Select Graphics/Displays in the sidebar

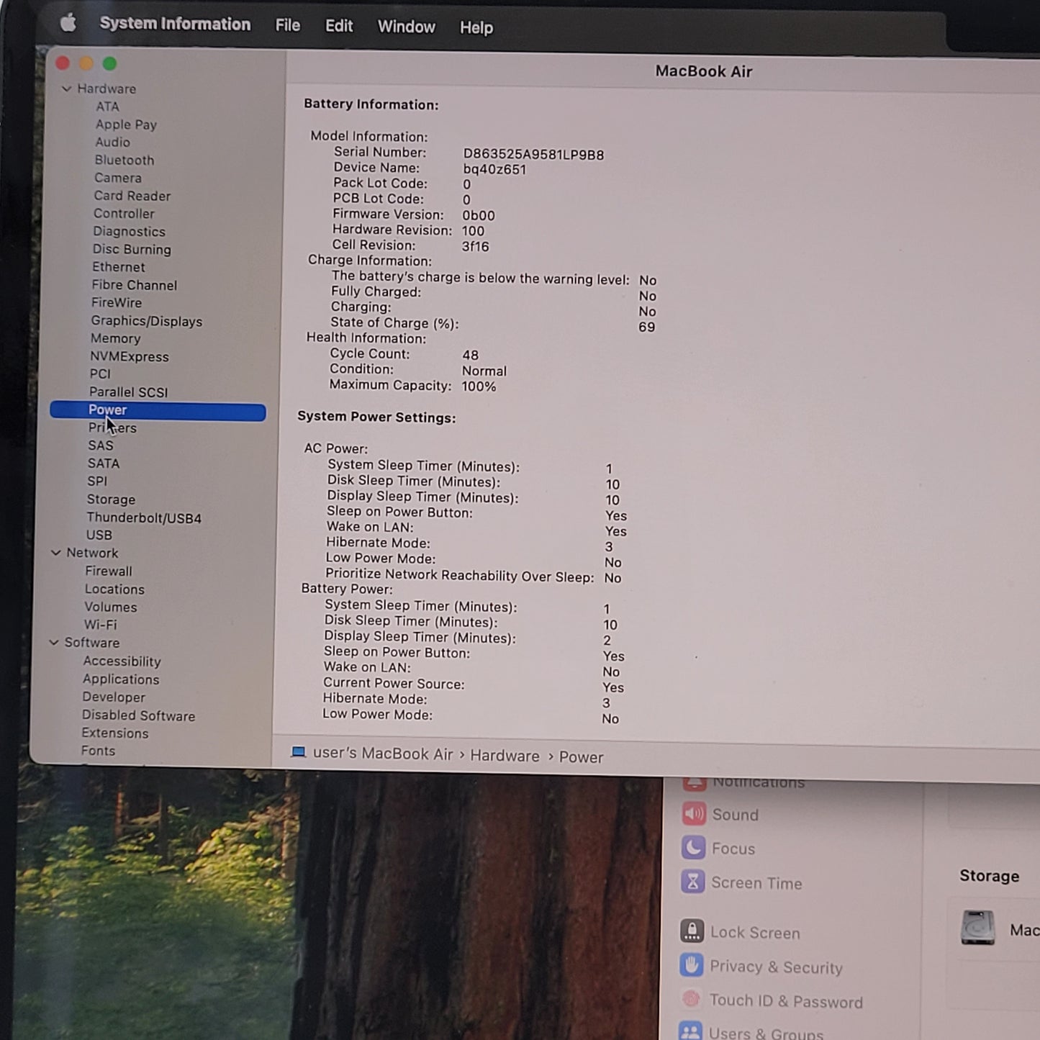[x=146, y=321]
